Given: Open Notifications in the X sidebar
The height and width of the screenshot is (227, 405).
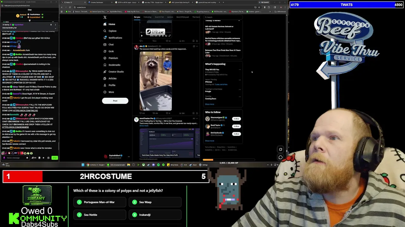Looking at the screenshot, I should [113, 38].
